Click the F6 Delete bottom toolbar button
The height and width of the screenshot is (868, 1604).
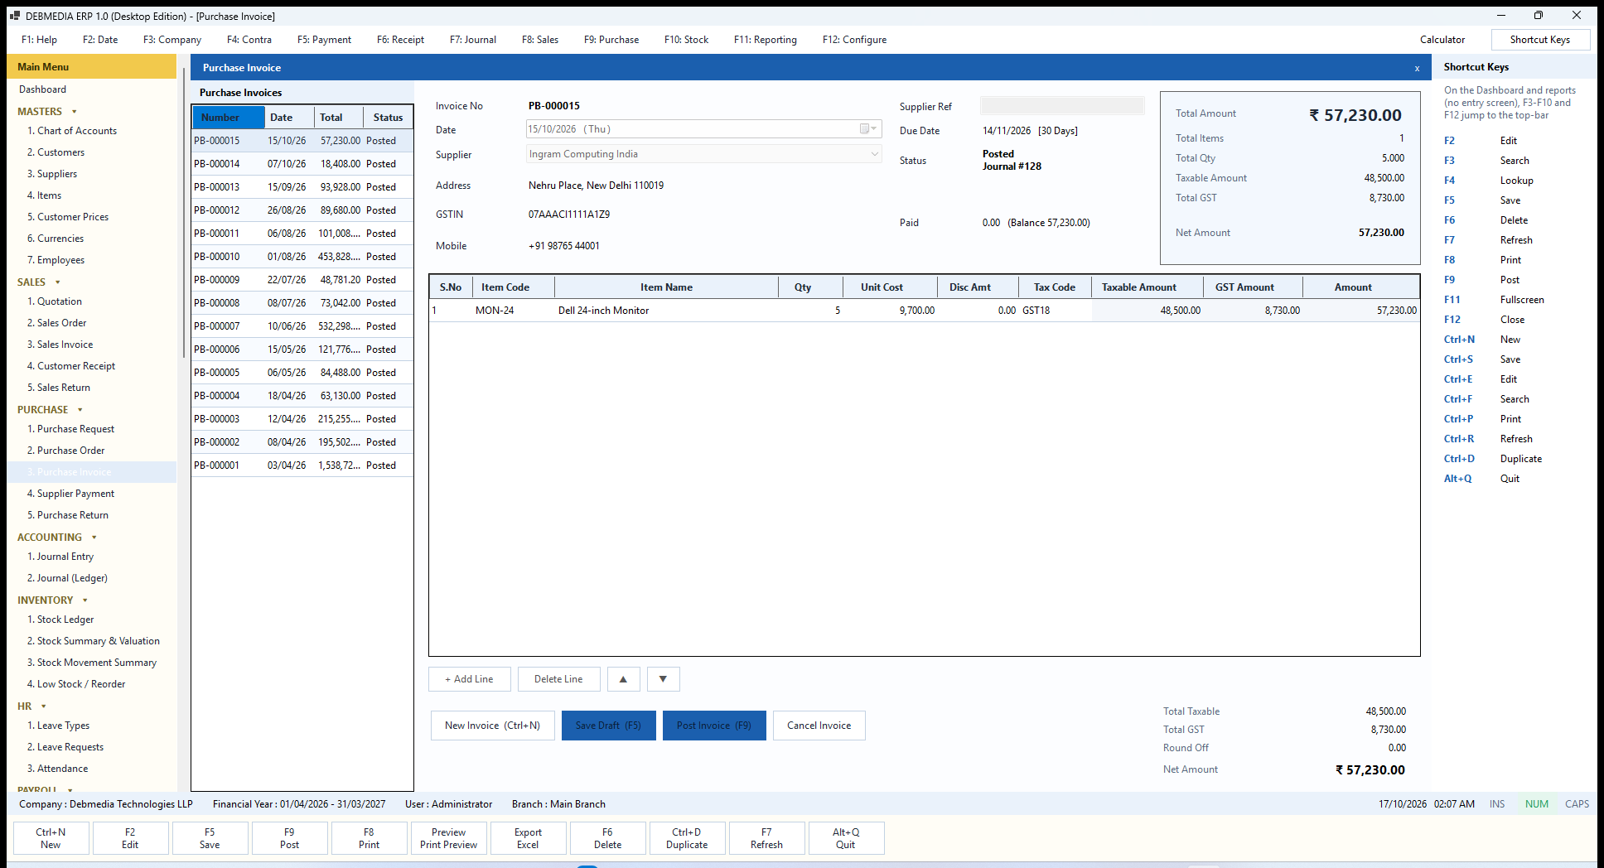click(x=607, y=838)
